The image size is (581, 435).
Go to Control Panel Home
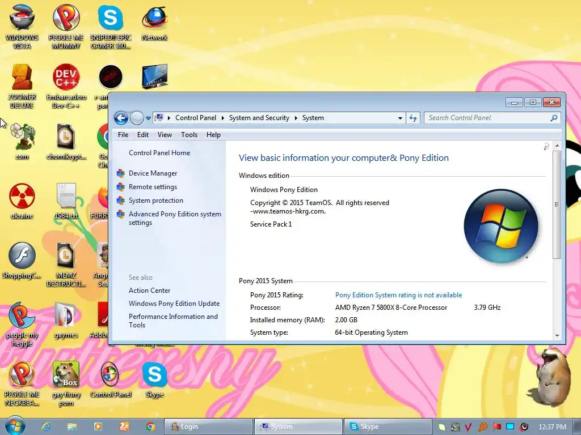coord(159,153)
